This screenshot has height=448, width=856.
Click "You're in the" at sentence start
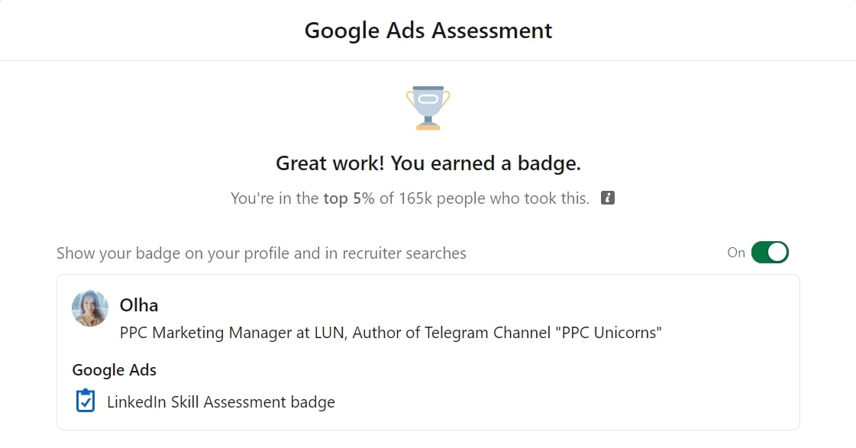274,198
